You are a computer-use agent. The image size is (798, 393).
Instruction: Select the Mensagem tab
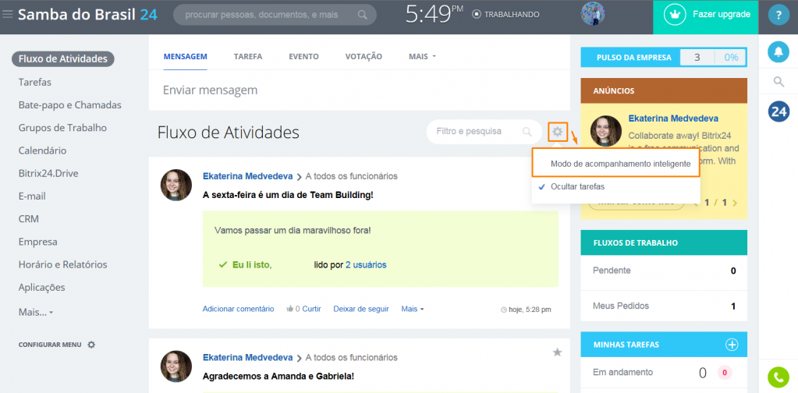click(185, 56)
